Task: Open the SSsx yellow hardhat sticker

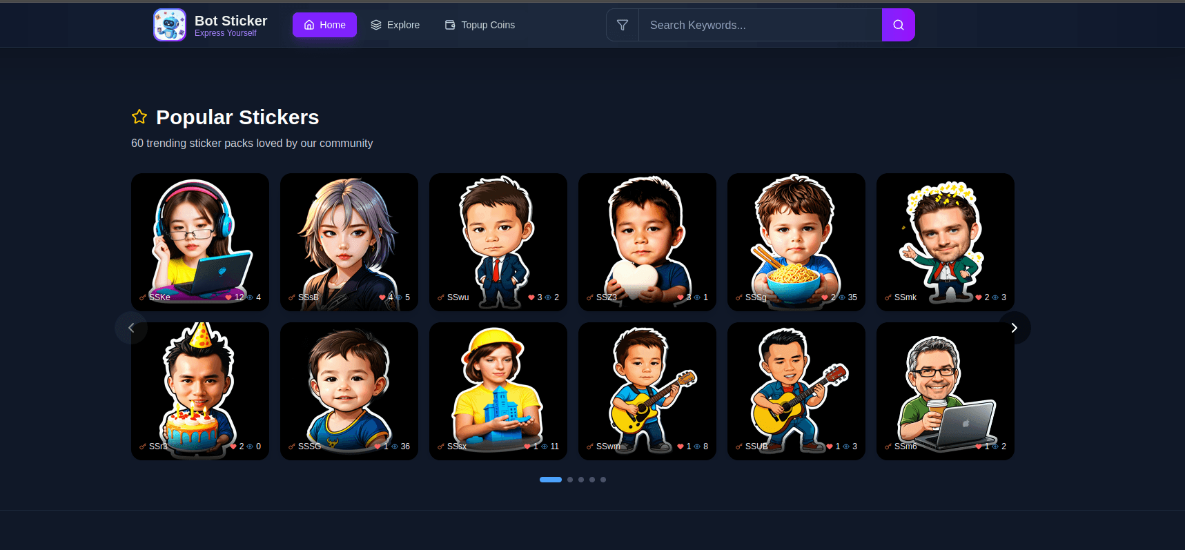Action: tap(498, 387)
